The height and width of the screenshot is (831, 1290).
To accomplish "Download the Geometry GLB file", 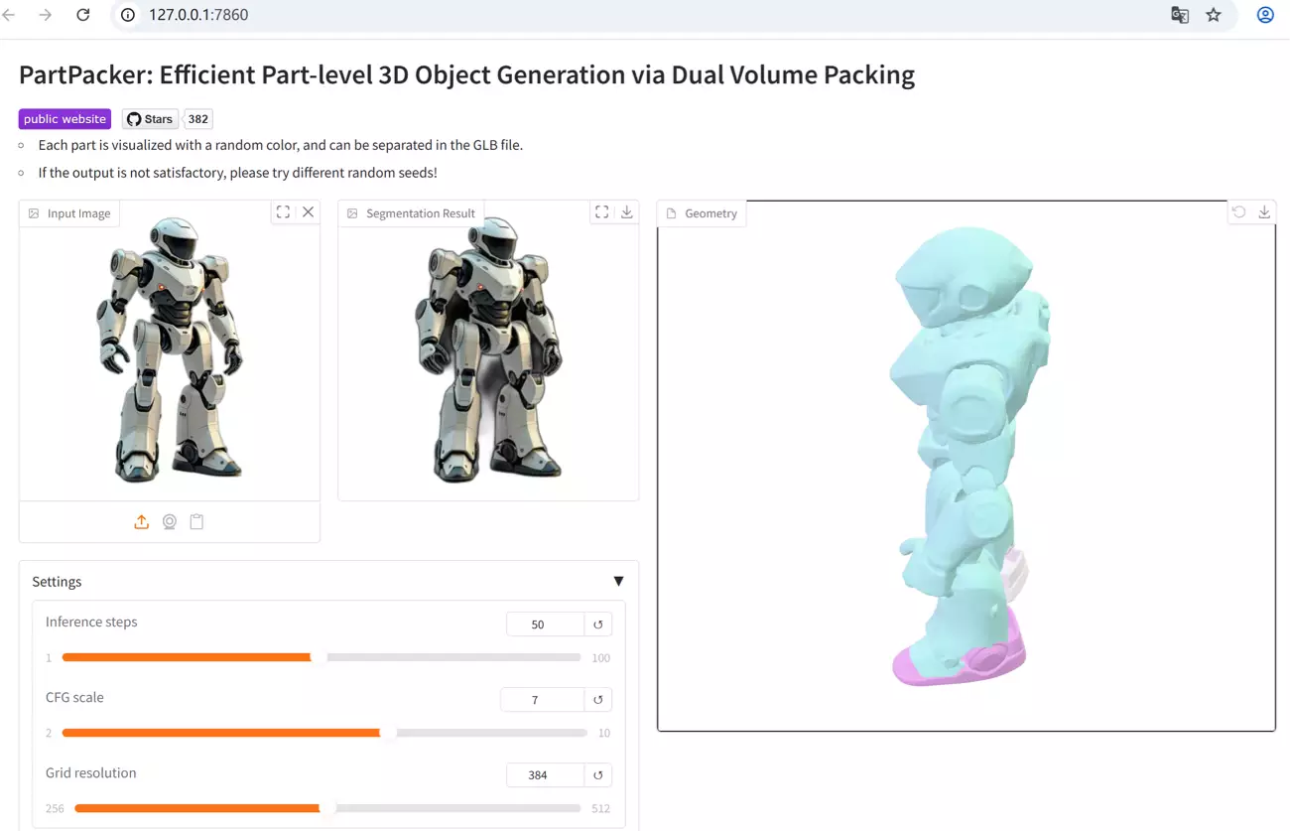I will tap(1264, 212).
